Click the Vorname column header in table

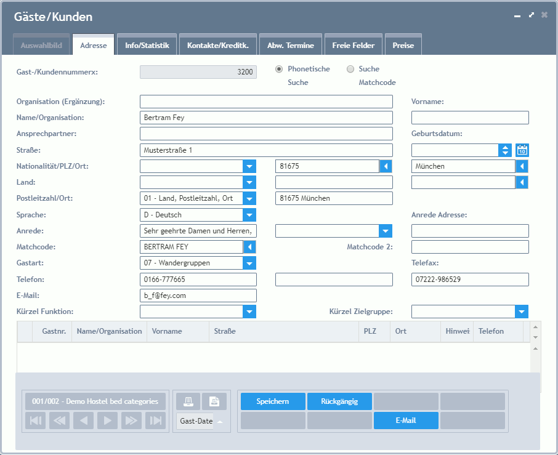178,331
